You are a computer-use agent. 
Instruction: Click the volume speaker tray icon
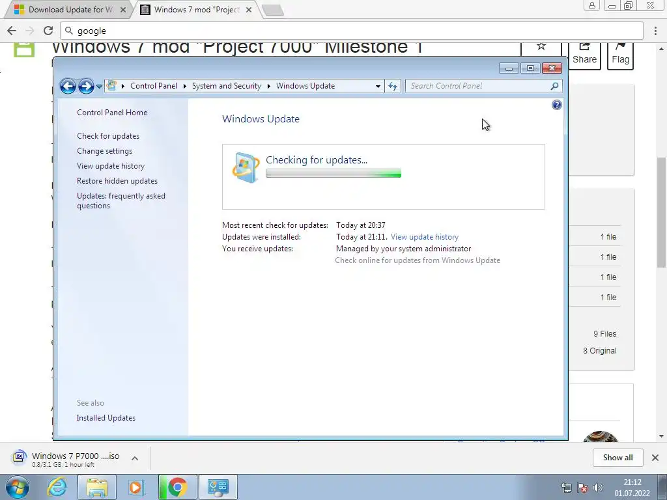598,488
